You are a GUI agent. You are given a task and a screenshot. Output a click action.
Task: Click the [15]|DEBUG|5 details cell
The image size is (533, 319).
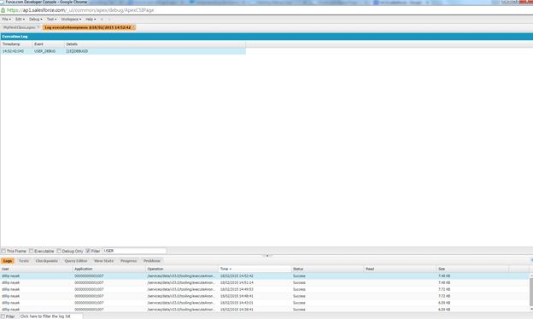(x=77, y=51)
